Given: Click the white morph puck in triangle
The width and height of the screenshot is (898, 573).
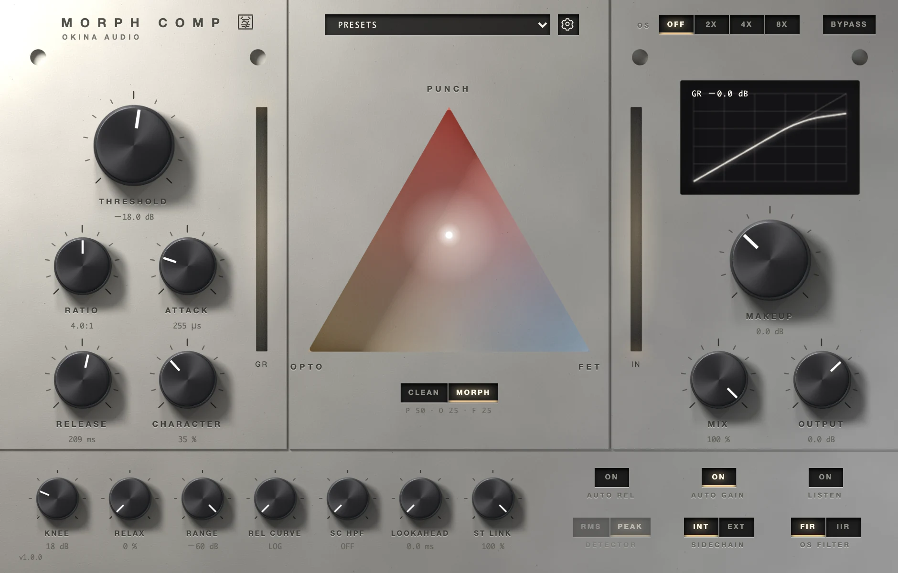Looking at the screenshot, I should pos(449,235).
